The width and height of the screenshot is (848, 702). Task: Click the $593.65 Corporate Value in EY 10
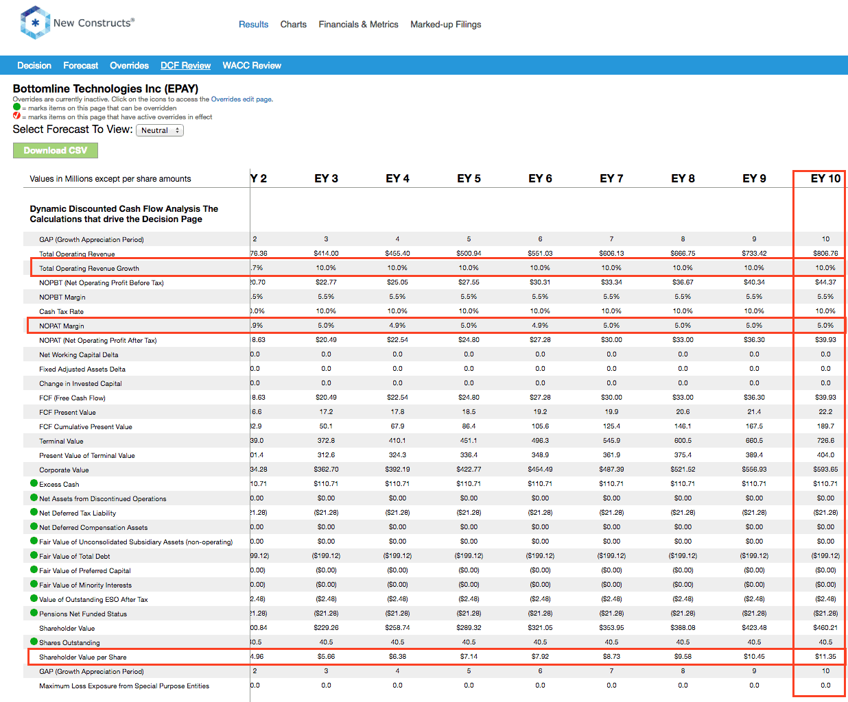[825, 470]
